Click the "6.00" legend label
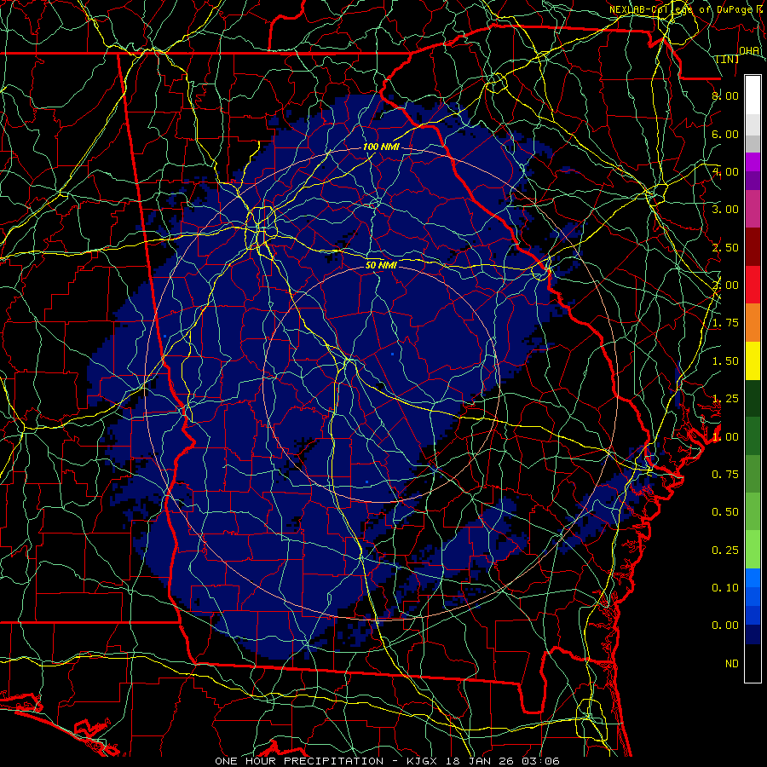 (x=725, y=134)
